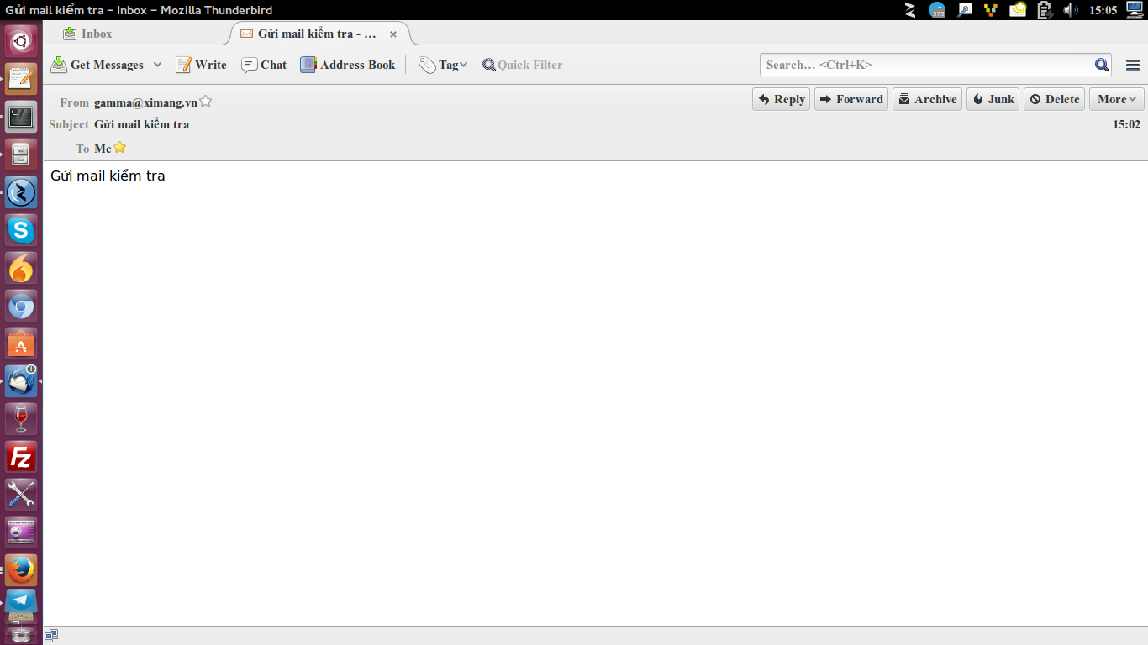This screenshot has width=1148, height=645.
Task: Focus the Search Ctrl+K input field
Action: coord(926,65)
